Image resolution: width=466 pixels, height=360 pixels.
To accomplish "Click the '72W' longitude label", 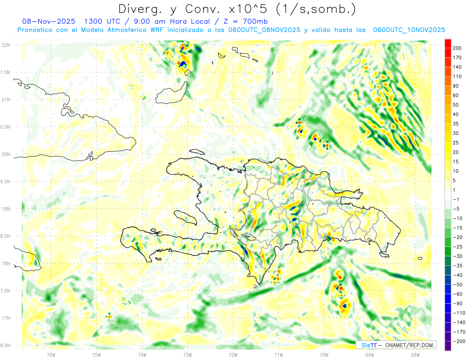I will tap(233, 355).
